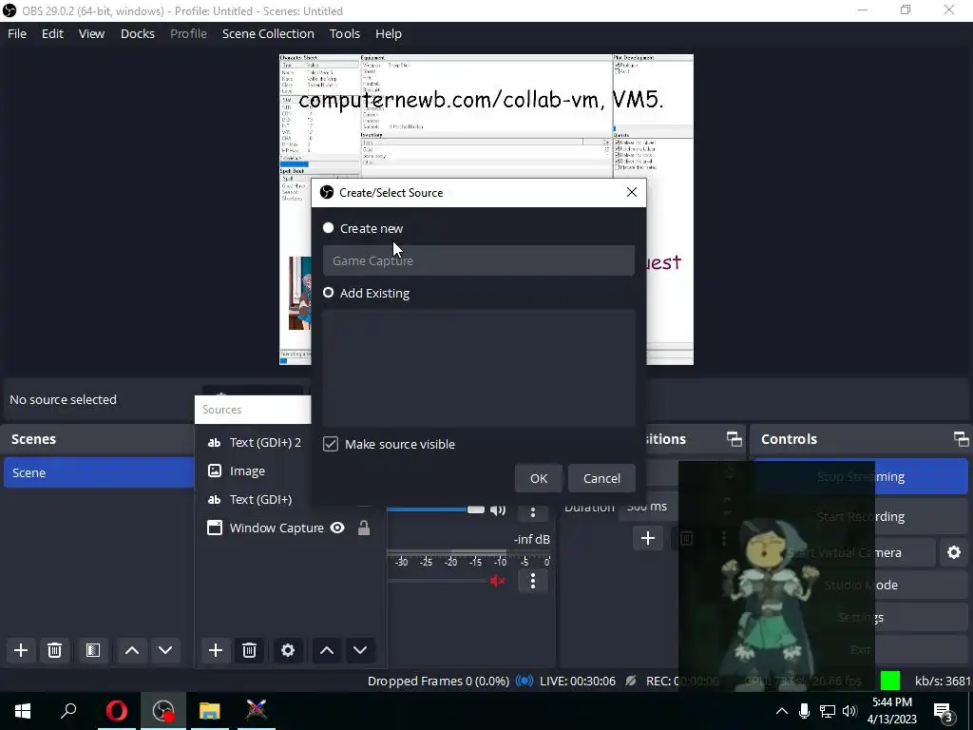Unmute the red muted speaker icon
Screen dimensions: 973x730
(x=498, y=581)
